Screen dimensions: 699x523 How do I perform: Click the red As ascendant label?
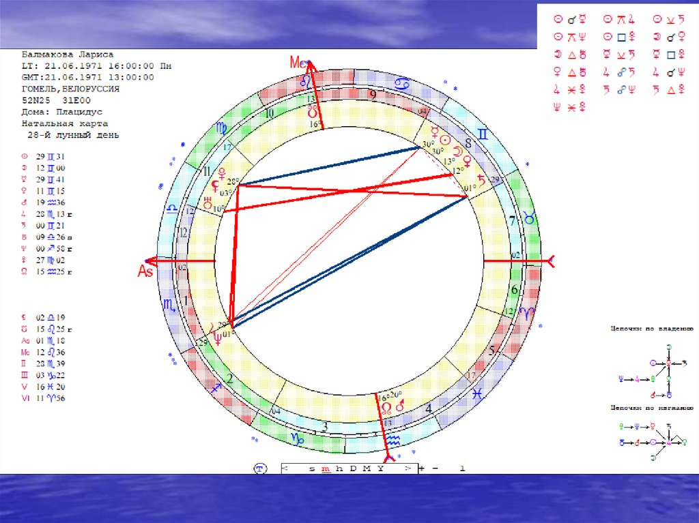145,271
